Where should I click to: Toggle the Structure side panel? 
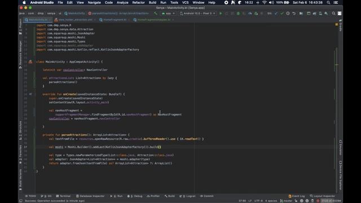tap(20, 130)
